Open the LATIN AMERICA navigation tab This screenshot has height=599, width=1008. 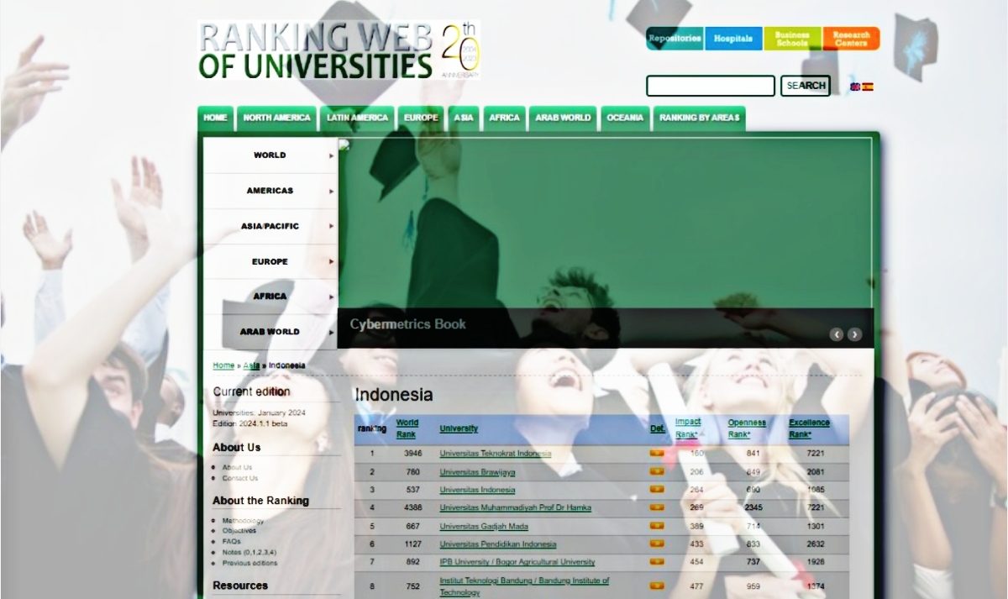pyautogui.click(x=357, y=118)
